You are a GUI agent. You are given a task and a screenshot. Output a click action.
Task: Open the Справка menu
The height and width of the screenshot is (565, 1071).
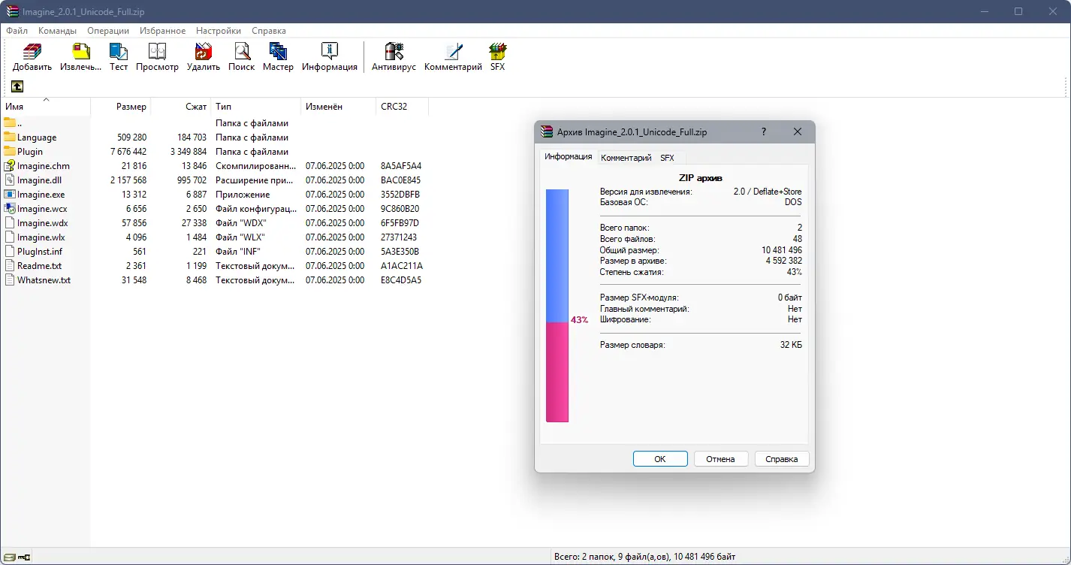(x=269, y=31)
